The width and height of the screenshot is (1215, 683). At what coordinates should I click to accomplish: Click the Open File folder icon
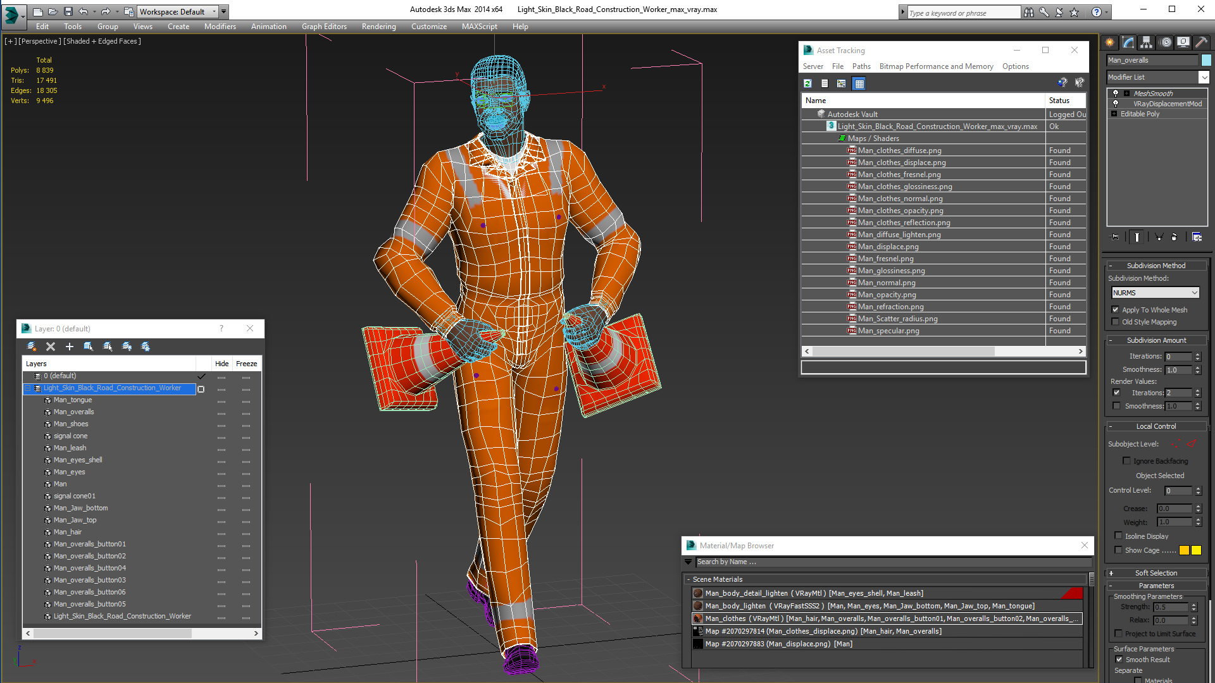53,11
